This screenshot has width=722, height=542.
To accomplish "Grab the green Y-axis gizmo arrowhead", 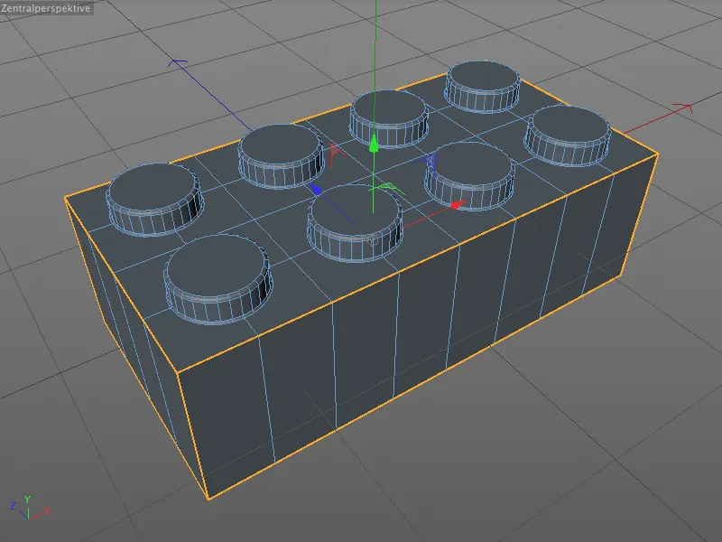I will pyautogui.click(x=374, y=143).
